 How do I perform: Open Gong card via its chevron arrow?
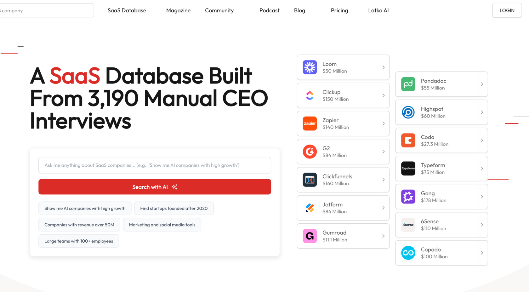click(x=482, y=197)
